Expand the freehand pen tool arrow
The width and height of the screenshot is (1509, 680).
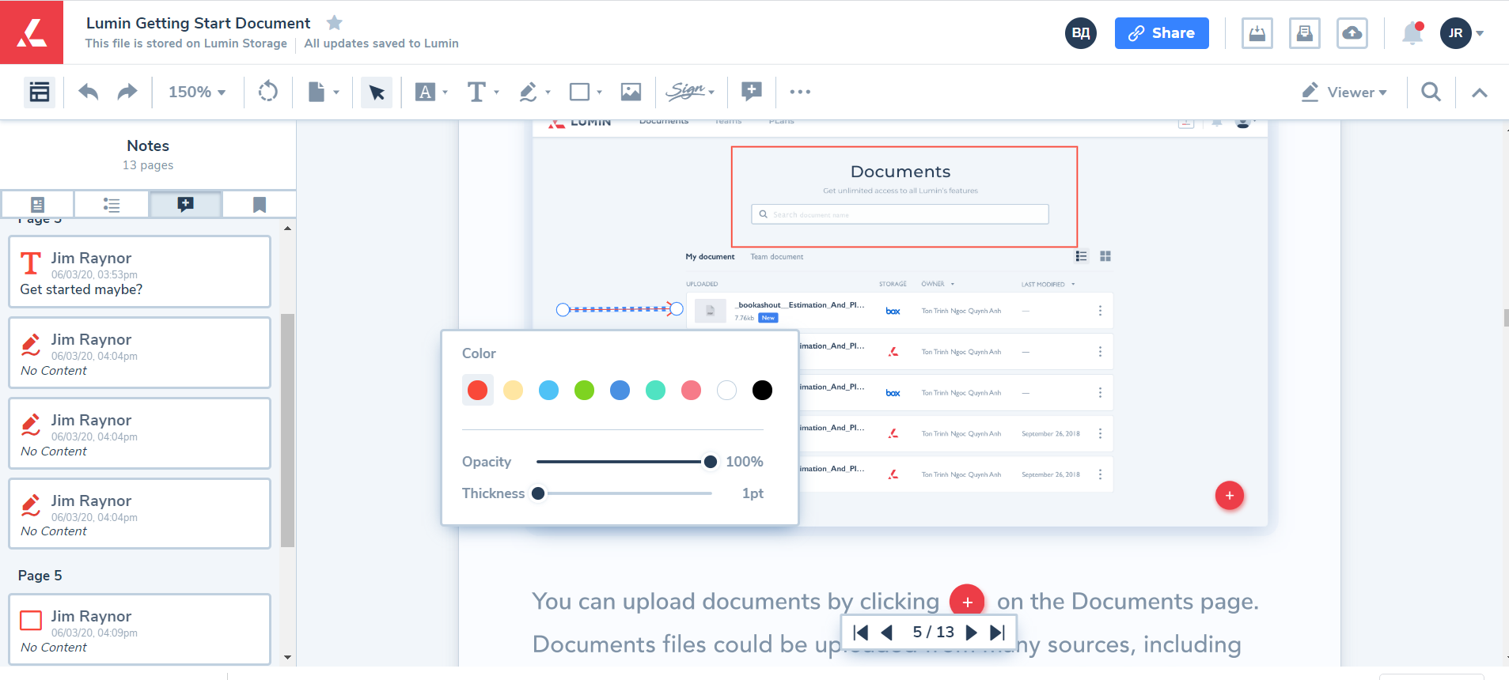[x=548, y=93]
